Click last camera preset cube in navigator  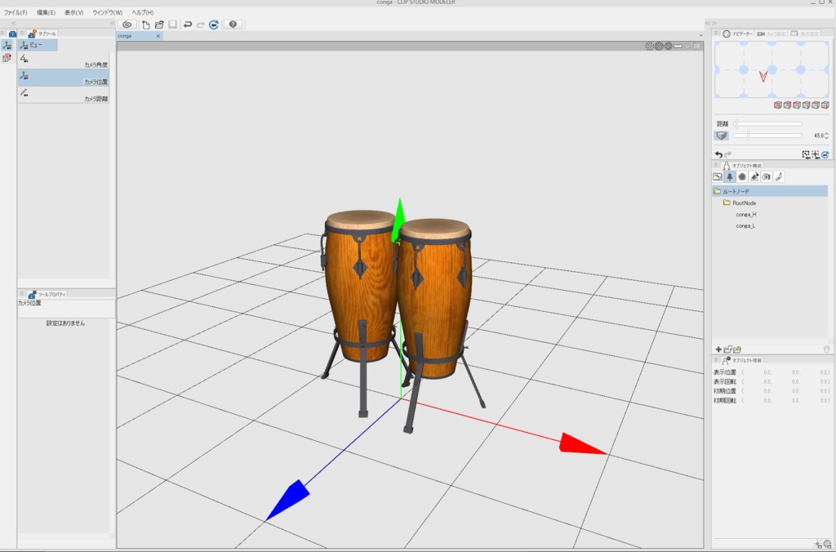825,105
